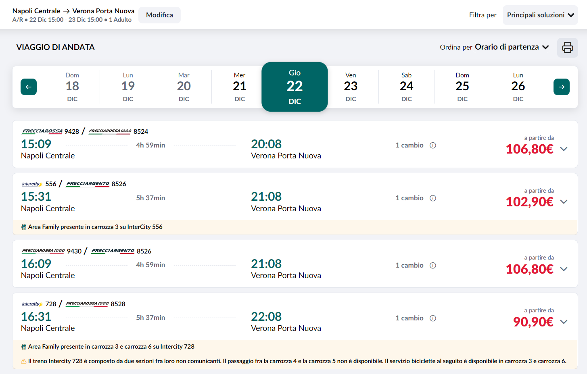Click 1 cambio link for 15:31 train
The height and width of the screenshot is (374, 587).
[x=409, y=198]
